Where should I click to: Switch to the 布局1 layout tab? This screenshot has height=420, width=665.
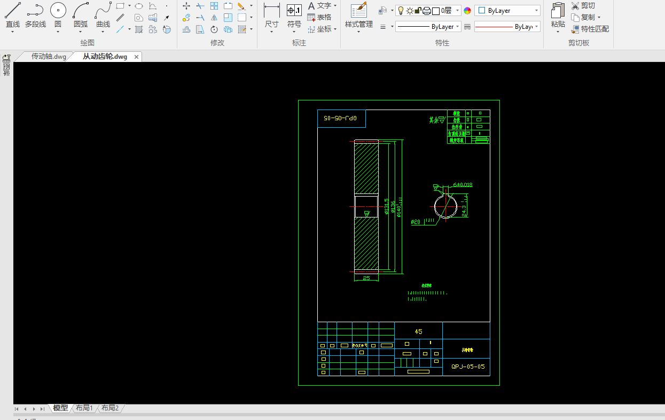pos(84,408)
